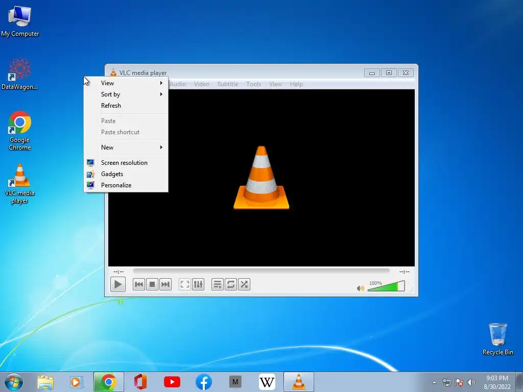Image resolution: width=523 pixels, height=392 pixels.
Task: Expand New submenu in context menu
Action: 126,148
